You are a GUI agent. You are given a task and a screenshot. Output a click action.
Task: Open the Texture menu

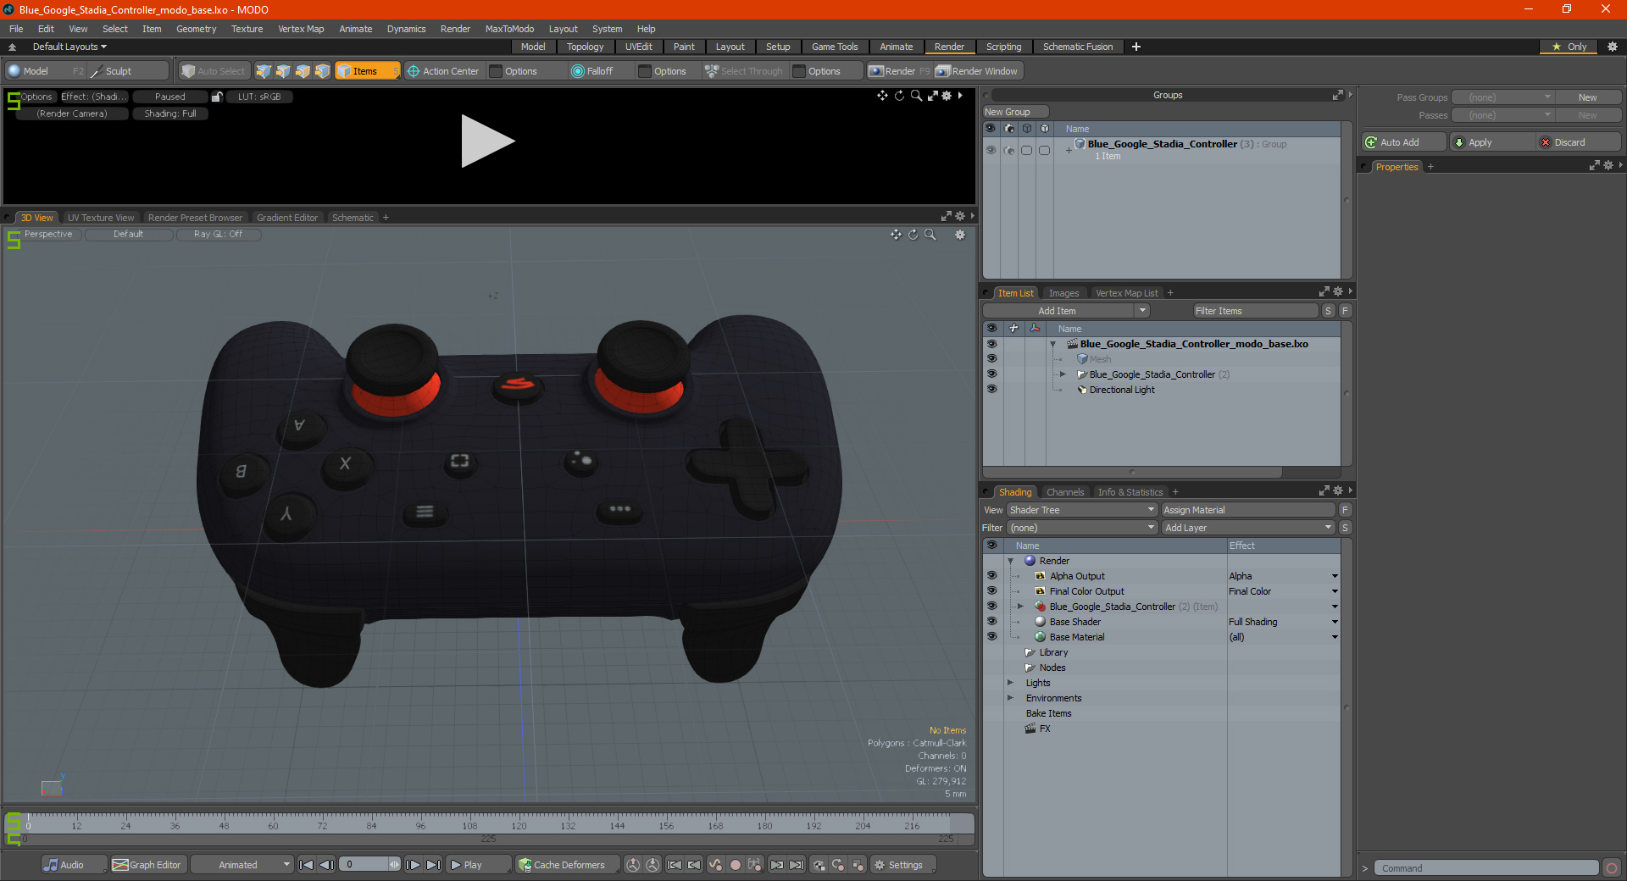pos(247,29)
